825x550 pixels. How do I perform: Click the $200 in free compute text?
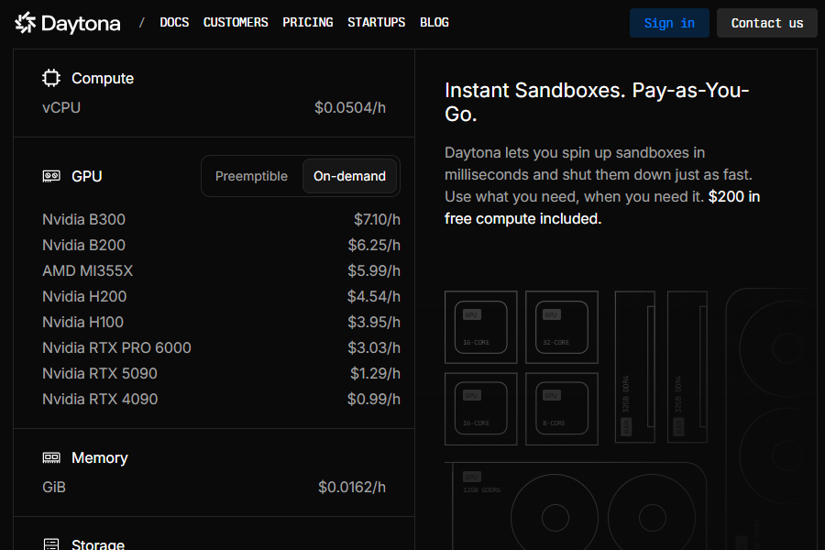(602, 207)
